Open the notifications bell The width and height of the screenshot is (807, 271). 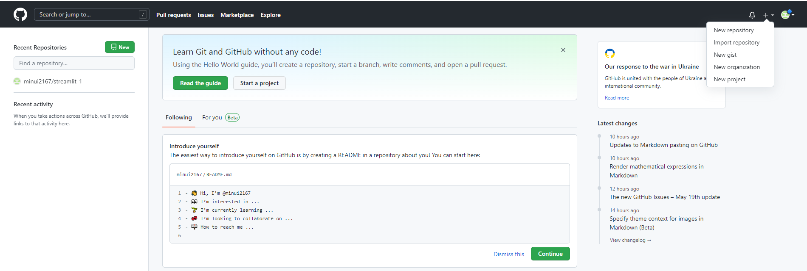pos(752,15)
